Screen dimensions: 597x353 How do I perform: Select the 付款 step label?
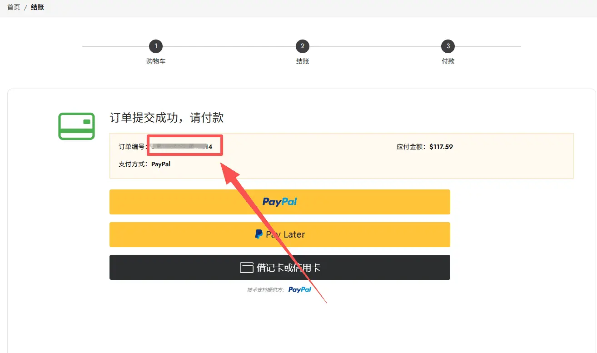[448, 61]
